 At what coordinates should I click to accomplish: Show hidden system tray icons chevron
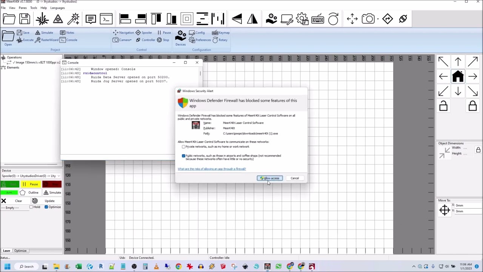click(x=414, y=267)
